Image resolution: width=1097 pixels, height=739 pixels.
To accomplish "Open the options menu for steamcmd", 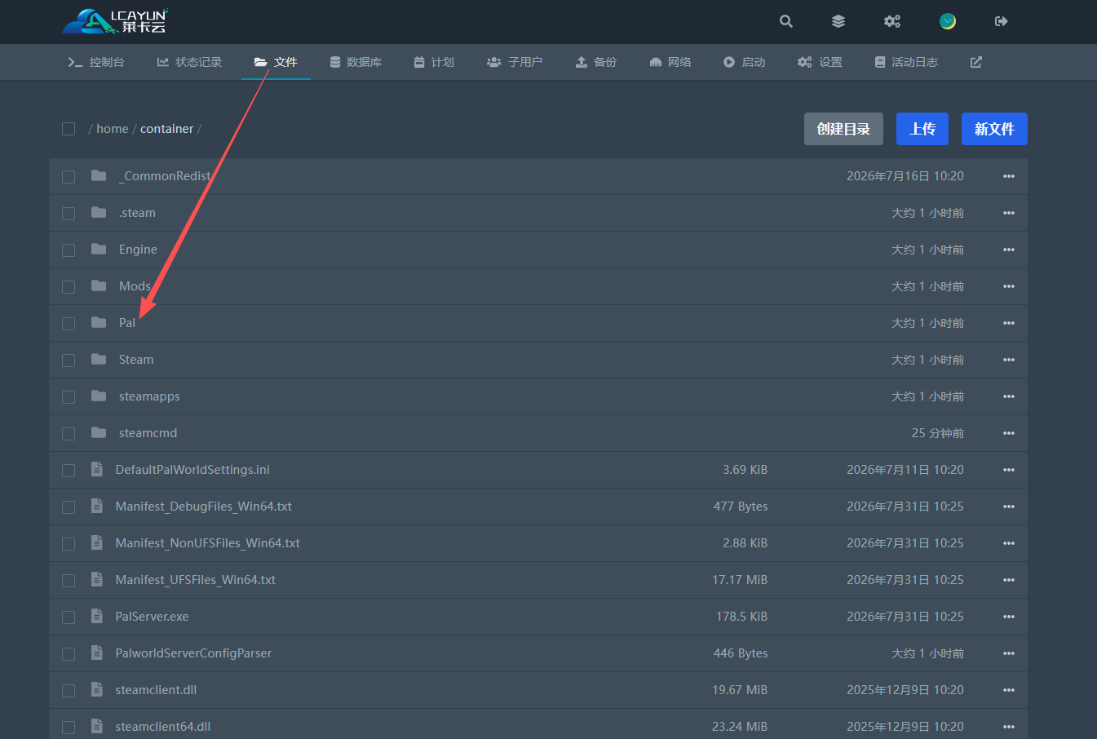I will tap(1009, 433).
